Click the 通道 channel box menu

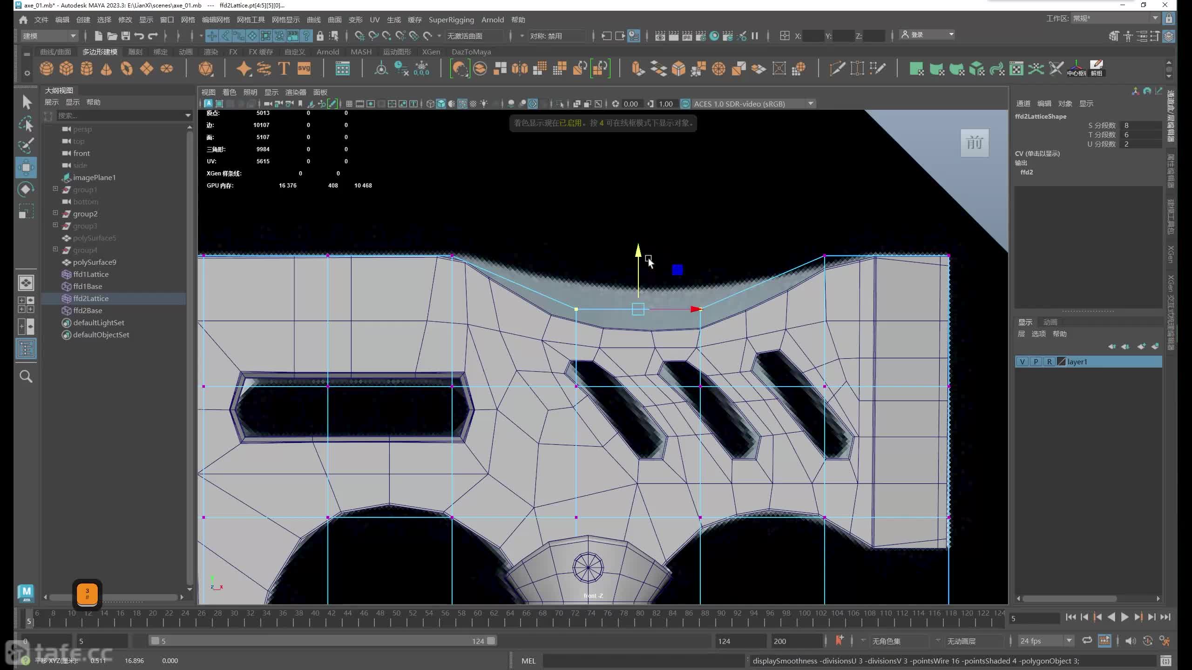(1023, 103)
